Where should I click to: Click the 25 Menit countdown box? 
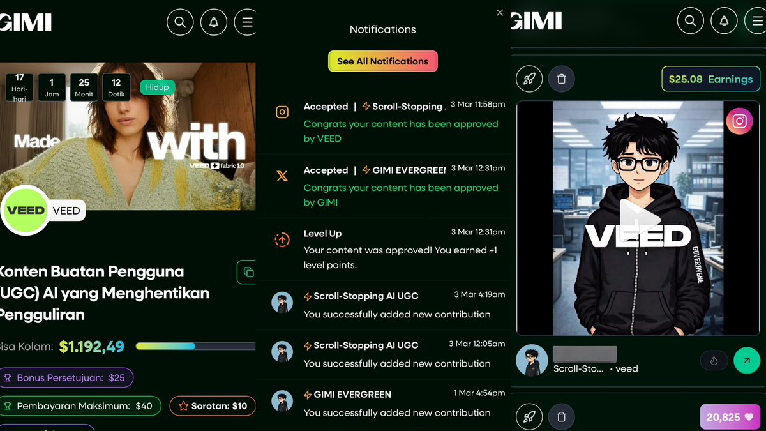(x=84, y=87)
